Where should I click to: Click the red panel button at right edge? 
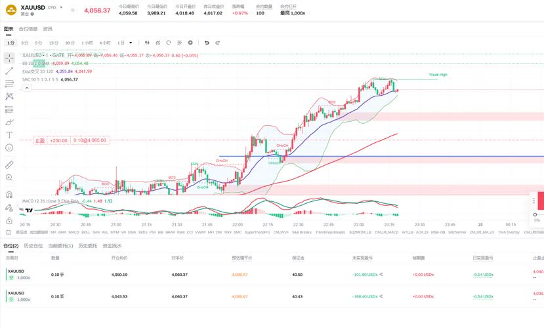[x=541, y=201]
